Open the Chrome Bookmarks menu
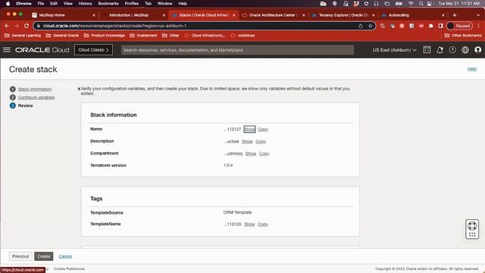 [108, 3]
